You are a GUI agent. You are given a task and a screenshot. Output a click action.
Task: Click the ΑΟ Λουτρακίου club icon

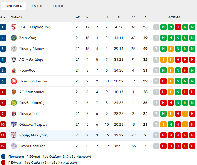[14, 92]
